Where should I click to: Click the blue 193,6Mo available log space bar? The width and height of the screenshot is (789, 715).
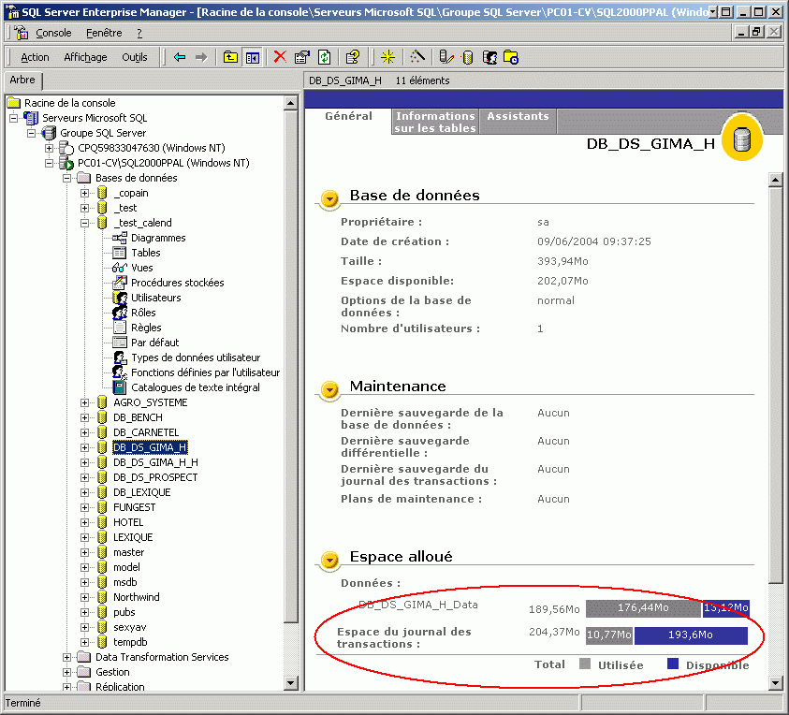[x=691, y=635]
